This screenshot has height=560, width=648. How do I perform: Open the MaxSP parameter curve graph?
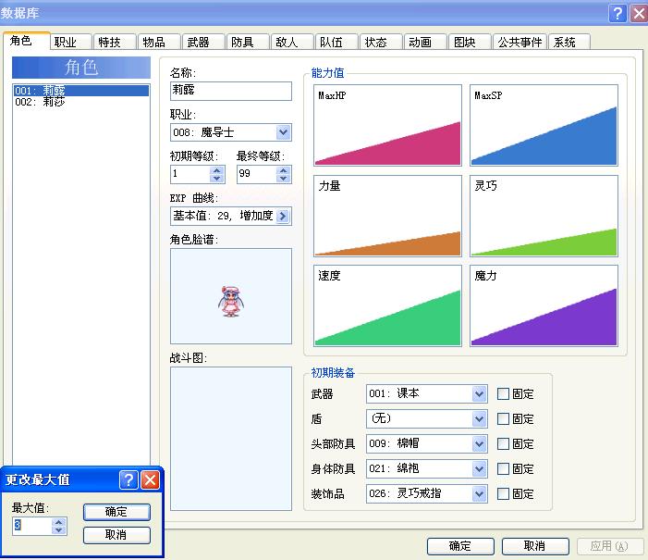(544, 125)
